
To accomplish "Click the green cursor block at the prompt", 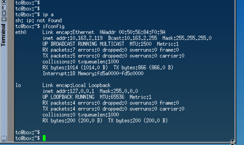I will point(44,138).
